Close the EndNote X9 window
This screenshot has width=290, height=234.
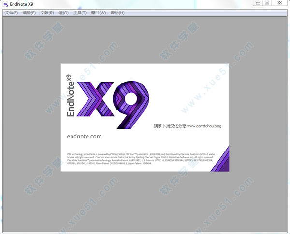click(280, 3)
